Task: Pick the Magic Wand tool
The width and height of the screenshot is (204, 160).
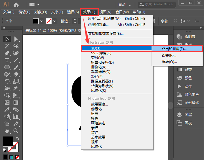Action: coord(7,46)
